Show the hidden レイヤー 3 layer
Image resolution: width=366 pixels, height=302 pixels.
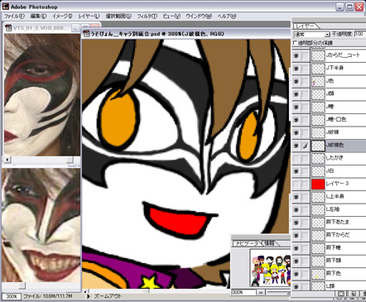(x=296, y=184)
